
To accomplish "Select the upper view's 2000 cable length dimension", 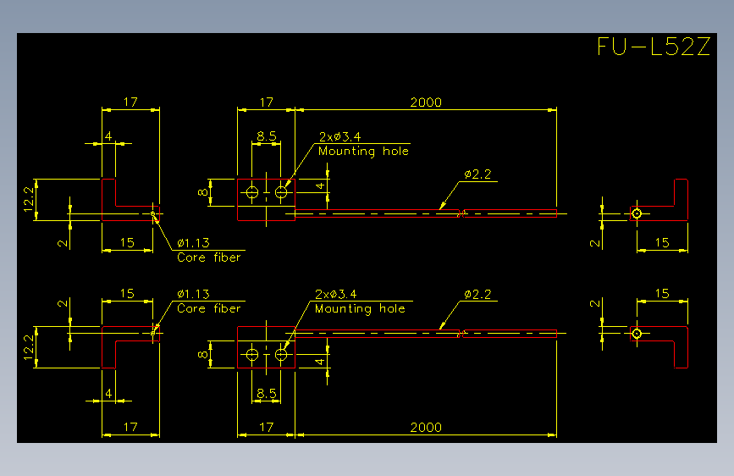I will point(426,102).
